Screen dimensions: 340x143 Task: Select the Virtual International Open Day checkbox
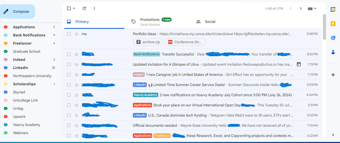[69, 105]
